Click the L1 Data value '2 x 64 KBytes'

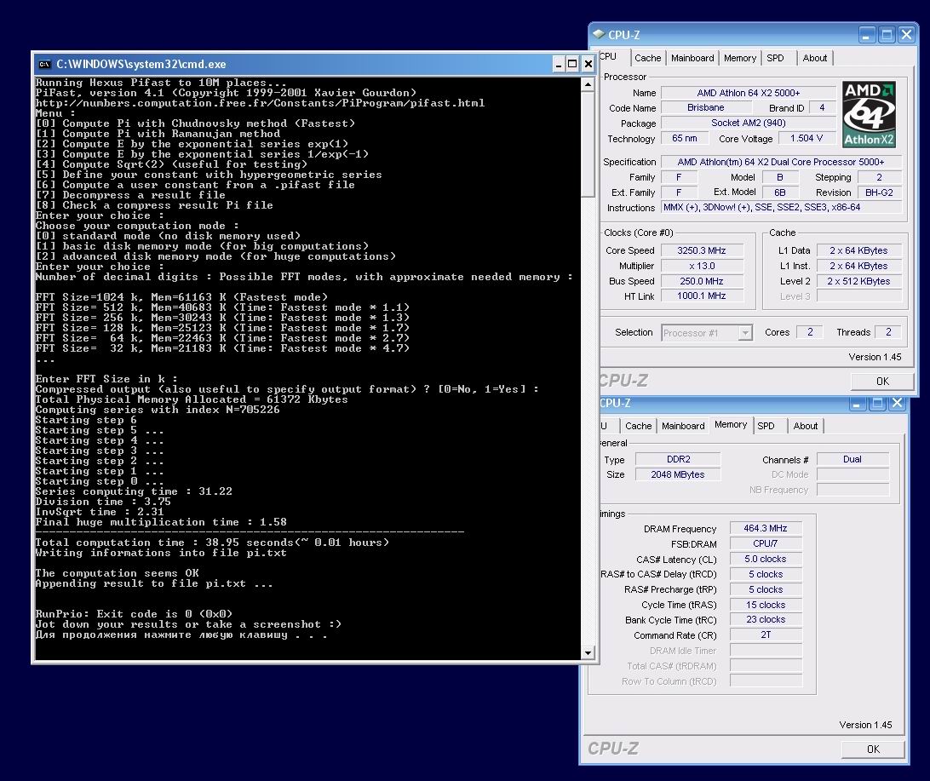pyautogui.click(x=858, y=250)
